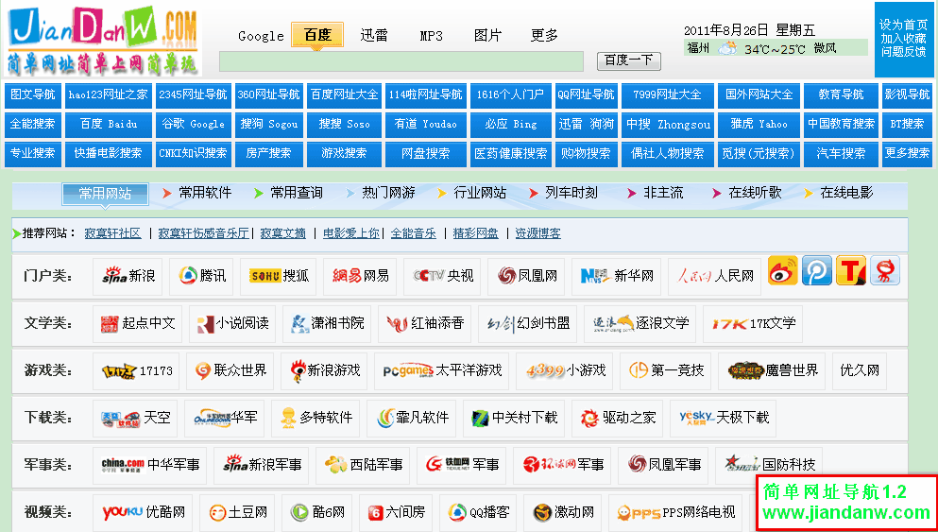The height and width of the screenshot is (532, 938).
Task: Click 必应 Bing search button
Action: 511,125
